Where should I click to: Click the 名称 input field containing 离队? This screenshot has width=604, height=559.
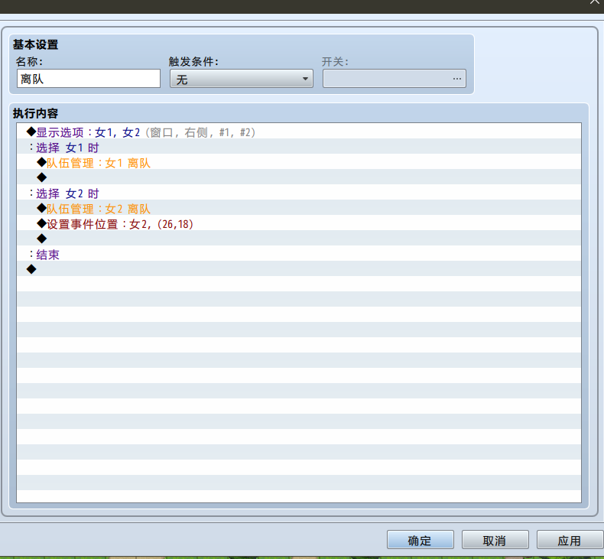[89, 79]
